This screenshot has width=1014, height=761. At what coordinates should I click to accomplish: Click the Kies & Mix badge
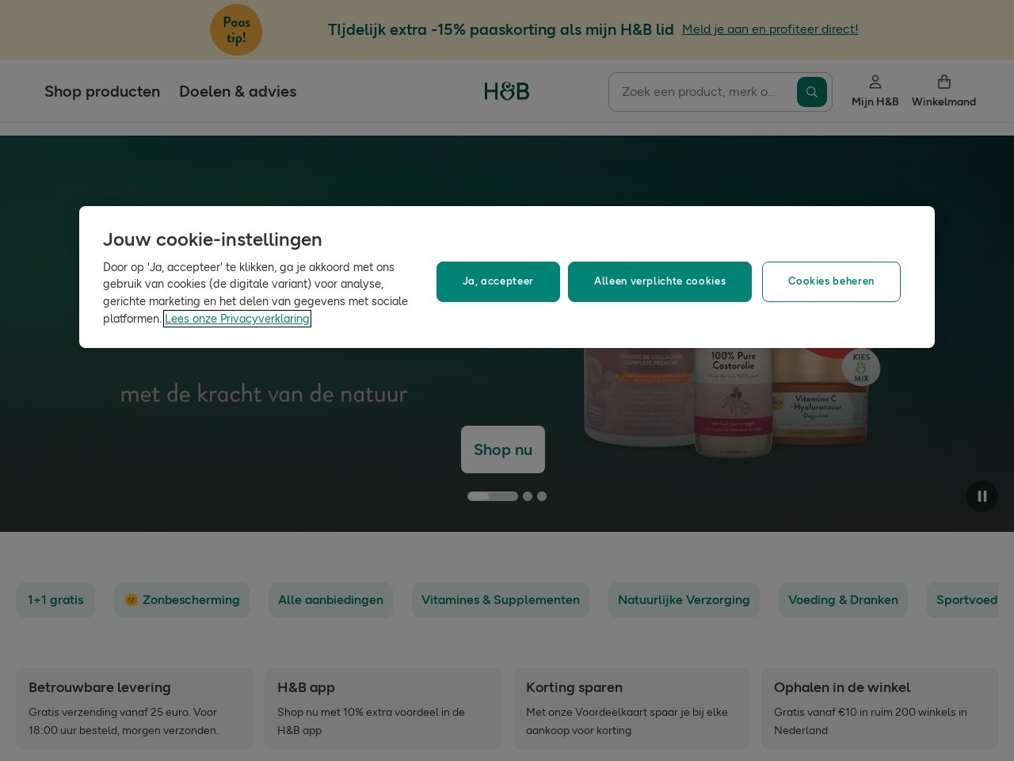(861, 368)
